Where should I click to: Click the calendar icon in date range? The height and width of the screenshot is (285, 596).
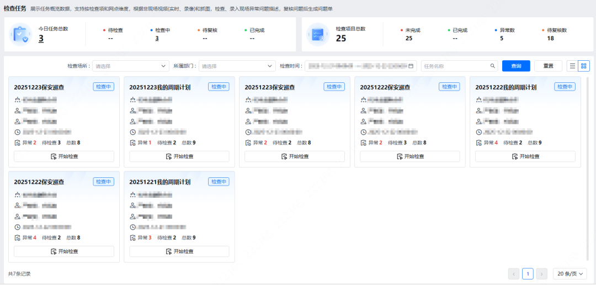[x=411, y=66]
